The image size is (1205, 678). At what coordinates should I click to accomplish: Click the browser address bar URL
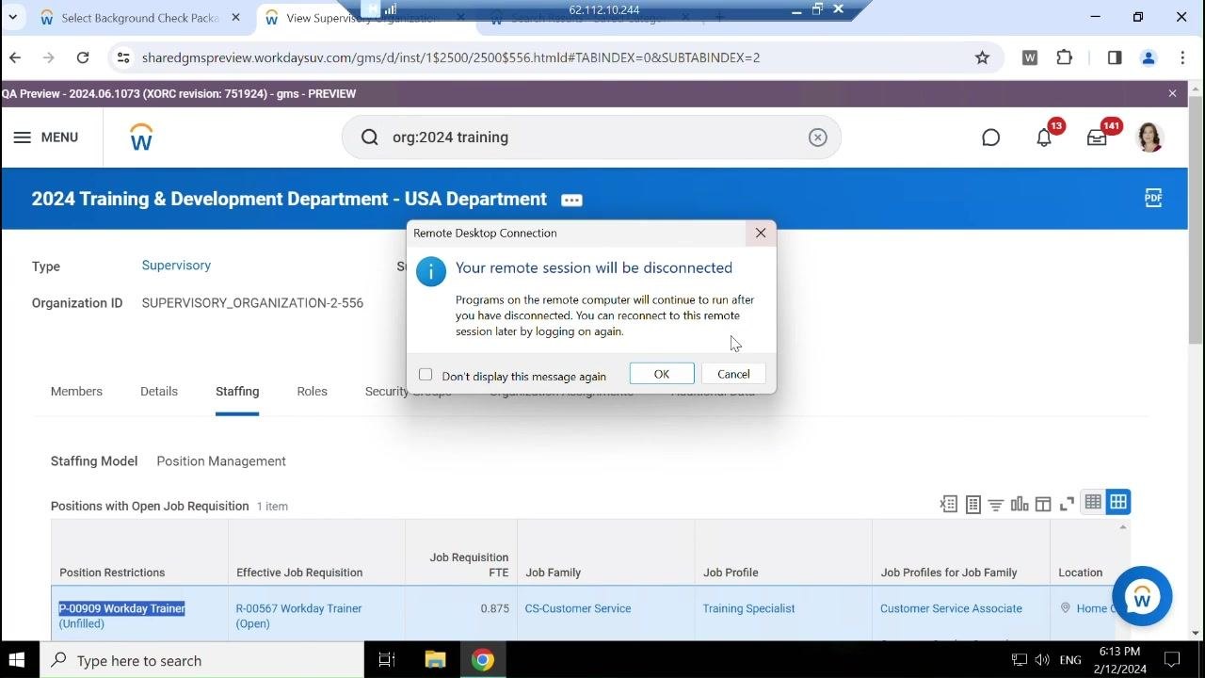coord(451,57)
